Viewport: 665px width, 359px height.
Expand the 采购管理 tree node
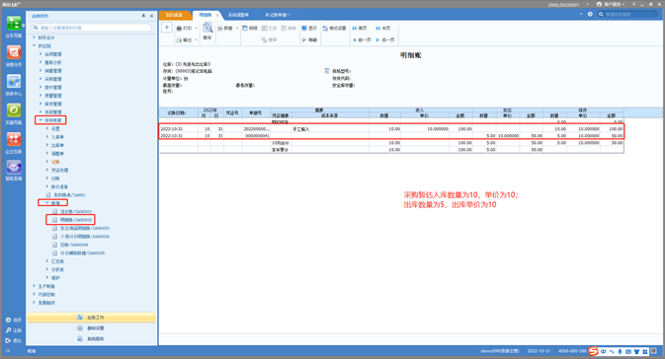click(x=41, y=79)
